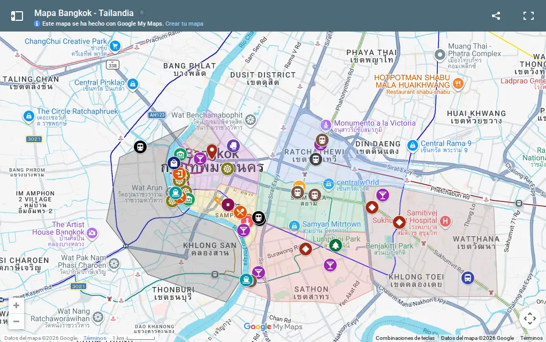Click the Mapa Bangkok - Tailandia title
This screenshot has height=342, width=546.
pos(84,13)
